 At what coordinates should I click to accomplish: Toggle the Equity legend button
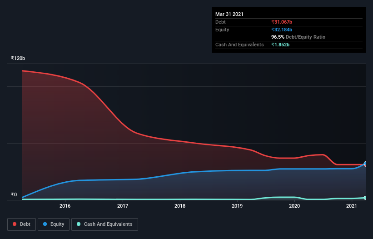[x=54, y=224]
